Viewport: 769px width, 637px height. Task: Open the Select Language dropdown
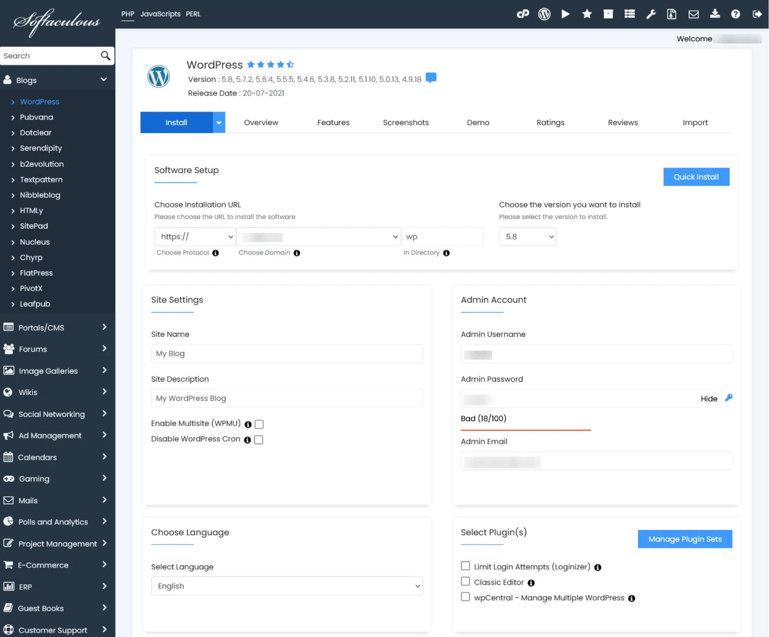click(286, 585)
